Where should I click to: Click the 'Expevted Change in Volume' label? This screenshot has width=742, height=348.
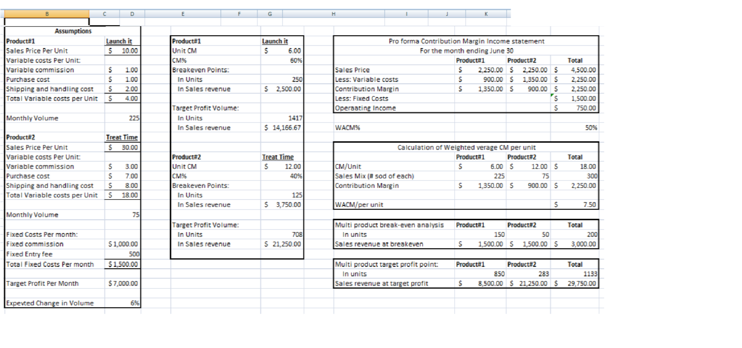click(x=50, y=303)
